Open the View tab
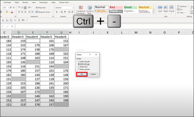Viewport: 194px width, 117px height. 34,2
